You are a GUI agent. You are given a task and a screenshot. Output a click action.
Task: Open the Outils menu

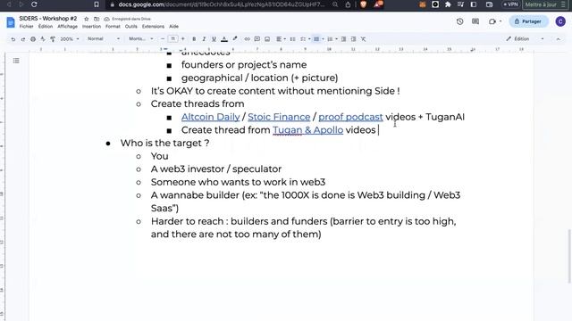click(x=131, y=27)
